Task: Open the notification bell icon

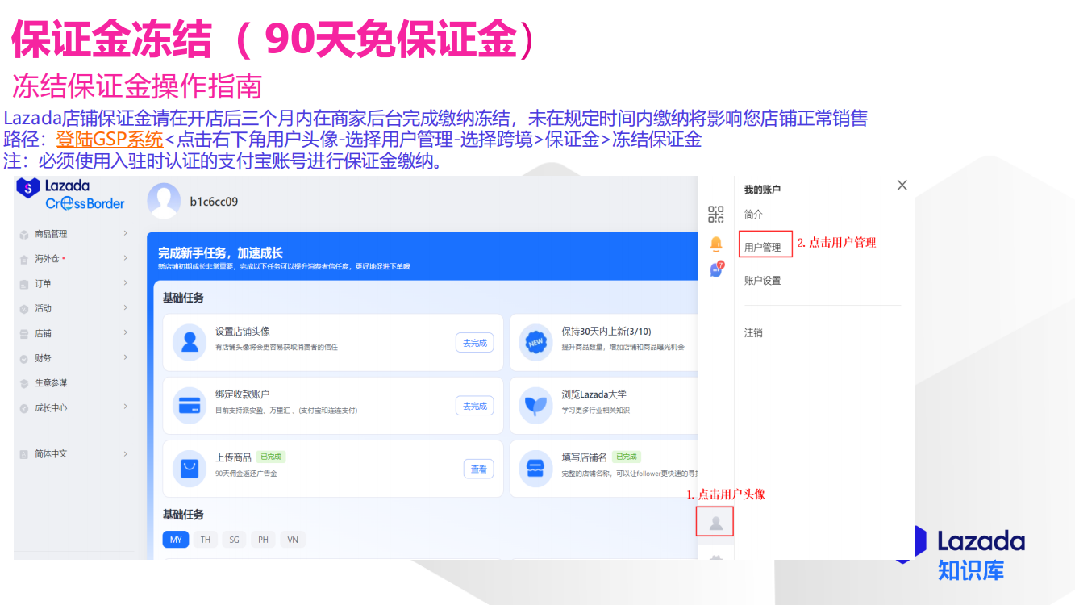Action: tap(716, 244)
